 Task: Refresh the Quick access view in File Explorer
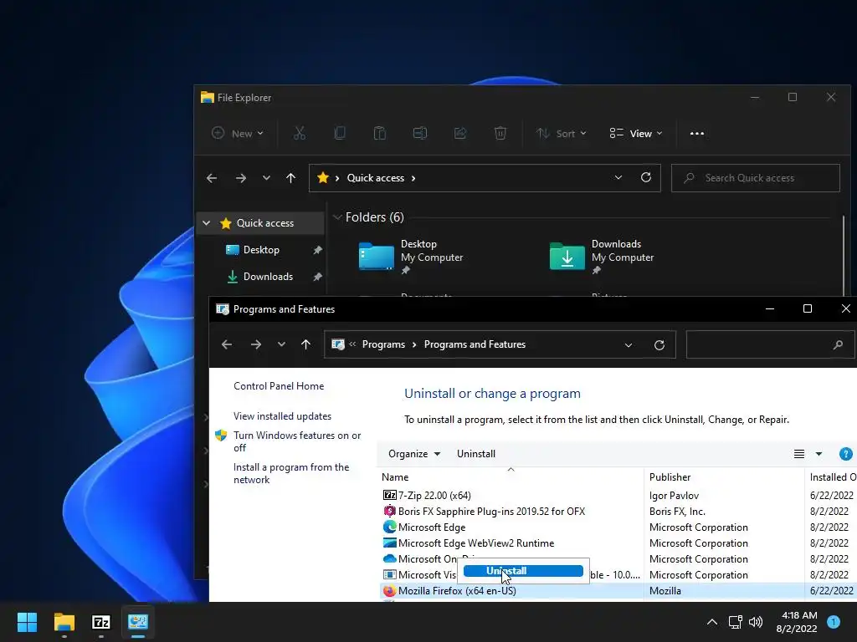[x=646, y=177]
